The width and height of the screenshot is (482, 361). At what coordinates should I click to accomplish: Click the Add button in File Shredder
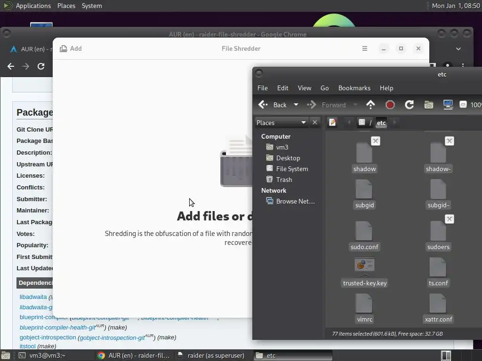71,48
